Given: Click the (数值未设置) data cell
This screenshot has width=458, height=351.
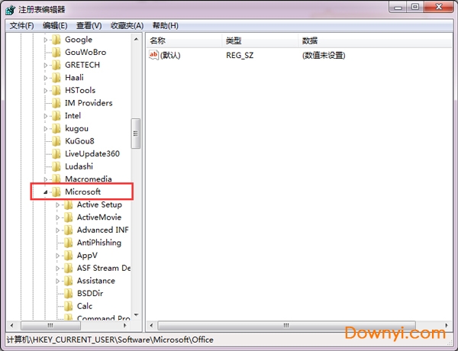Looking at the screenshot, I should click(x=324, y=55).
